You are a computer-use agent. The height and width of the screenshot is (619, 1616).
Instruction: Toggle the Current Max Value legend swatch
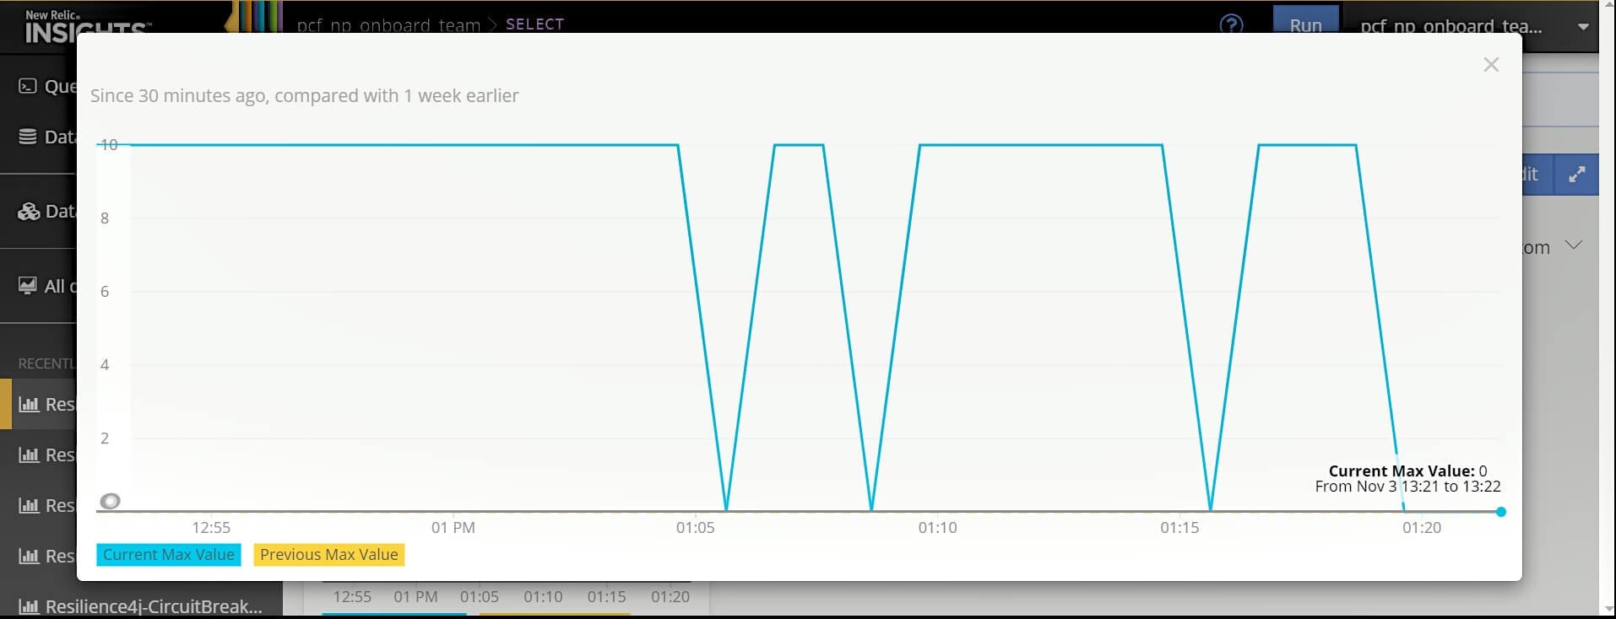(x=169, y=555)
